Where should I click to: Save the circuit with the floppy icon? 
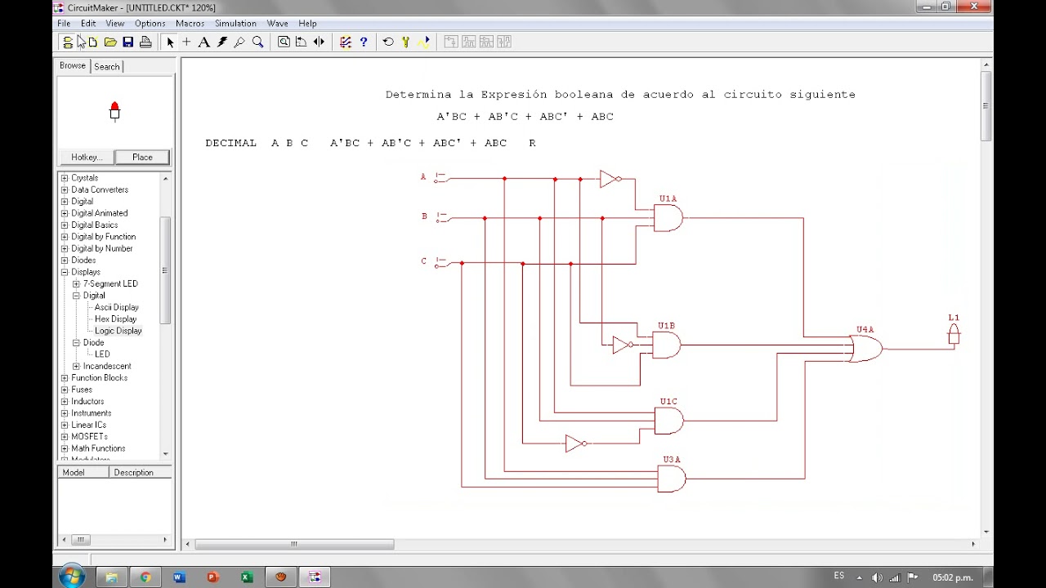click(x=128, y=42)
